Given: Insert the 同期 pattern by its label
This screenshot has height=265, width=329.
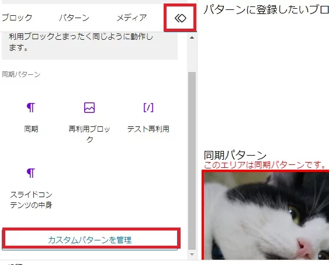Looking at the screenshot, I should tap(31, 129).
